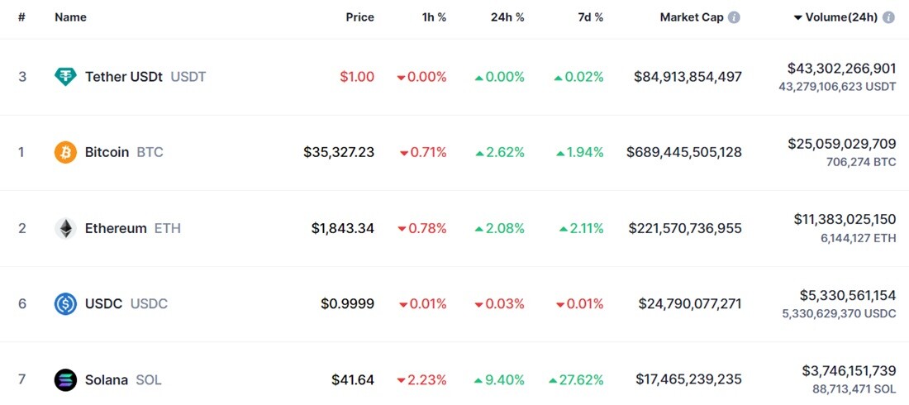
Task: Sort by the Name column header
Action: pos(71,17)
